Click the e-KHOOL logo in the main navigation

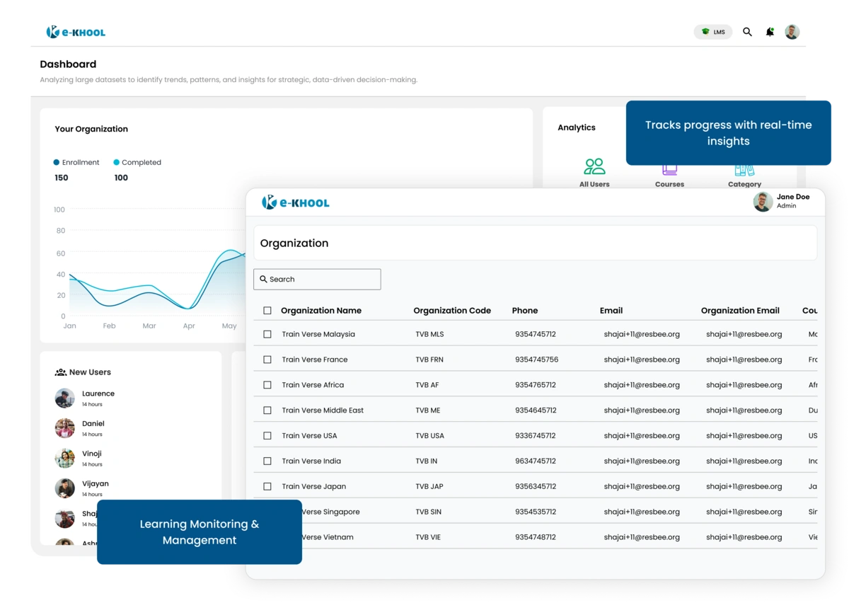coord(76,32)
